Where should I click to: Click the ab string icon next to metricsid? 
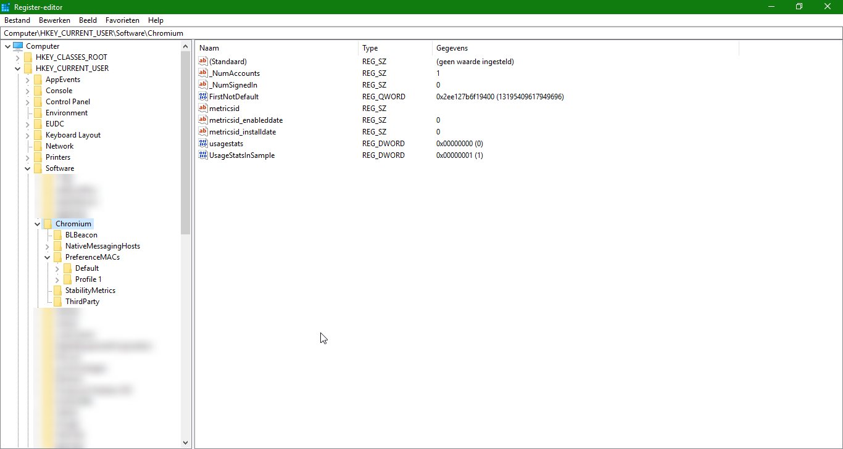202,108
